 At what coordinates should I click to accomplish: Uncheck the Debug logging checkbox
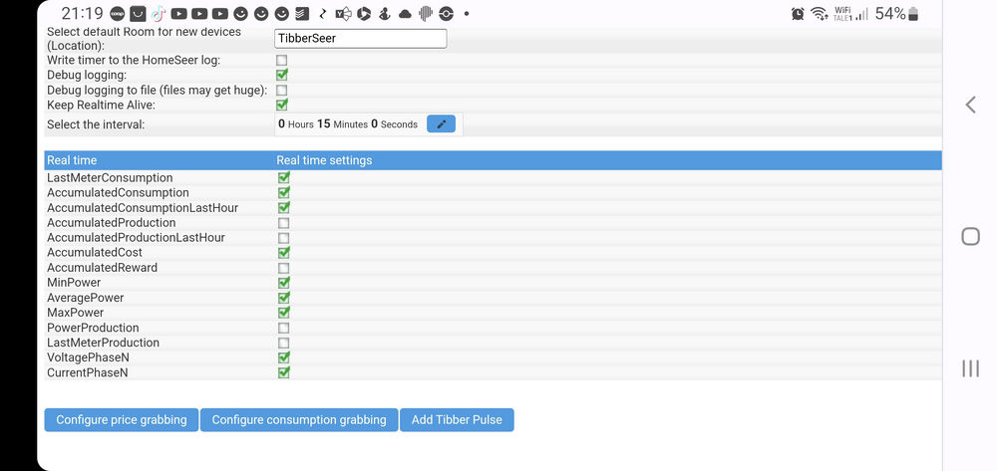click(282, 75)
